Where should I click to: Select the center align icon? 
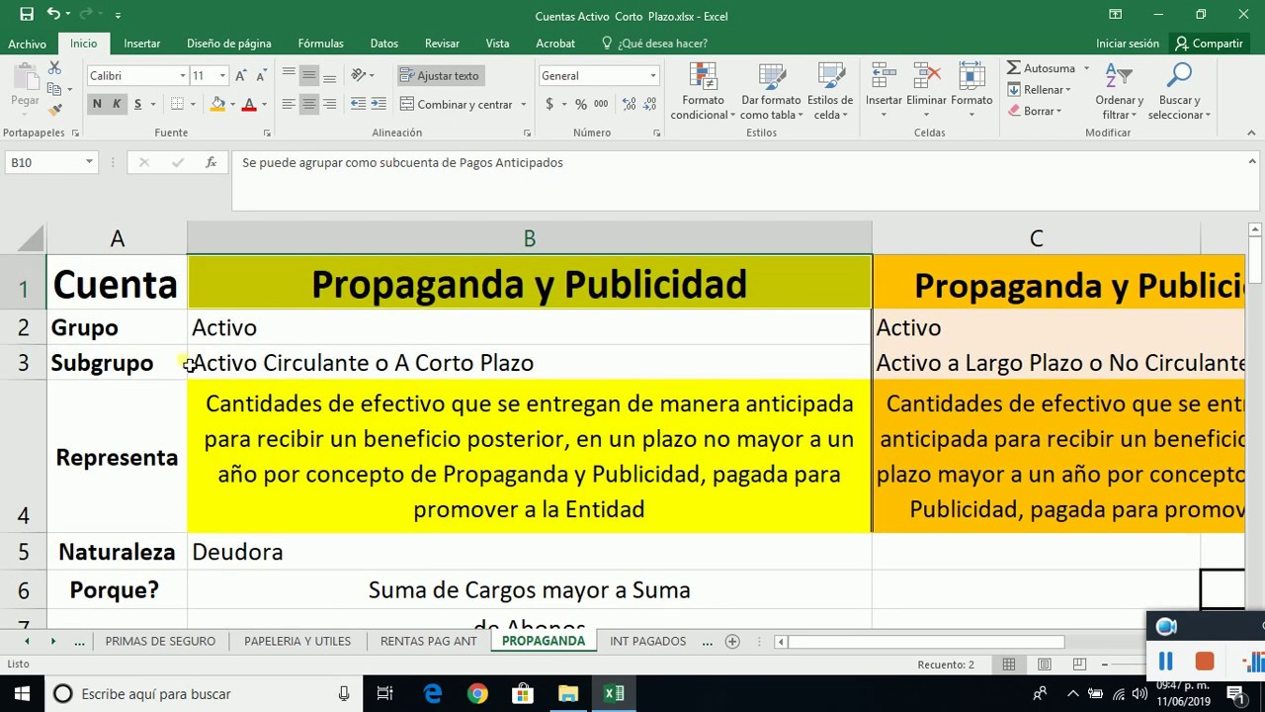click(x=308, y=104)
